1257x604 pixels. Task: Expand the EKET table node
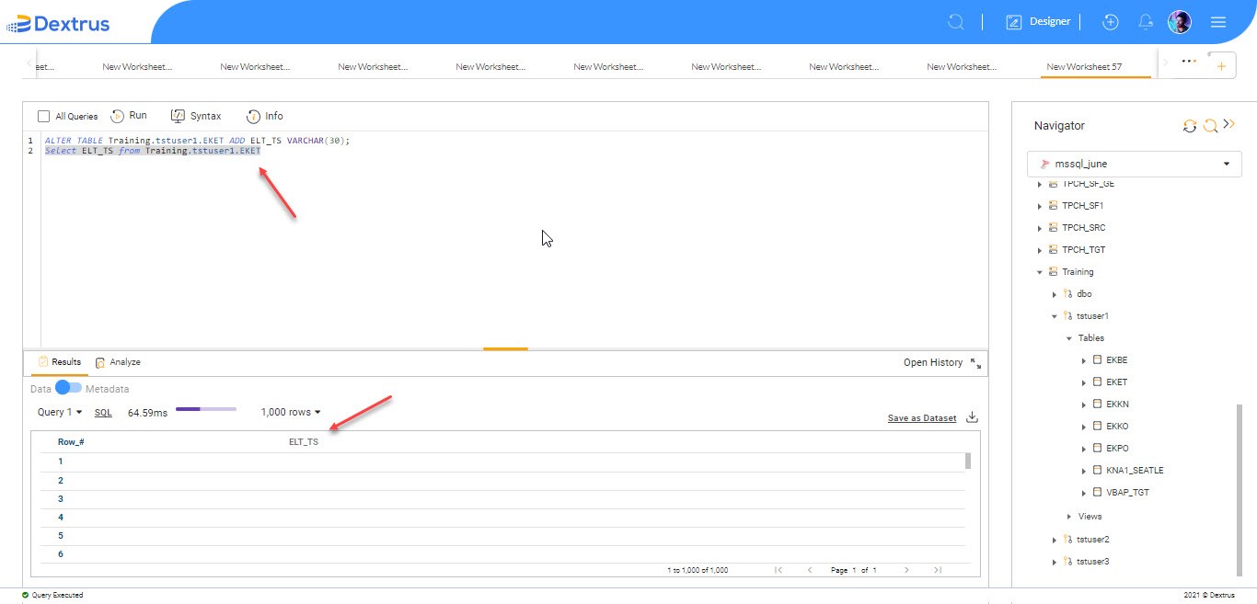(1084, 382)
